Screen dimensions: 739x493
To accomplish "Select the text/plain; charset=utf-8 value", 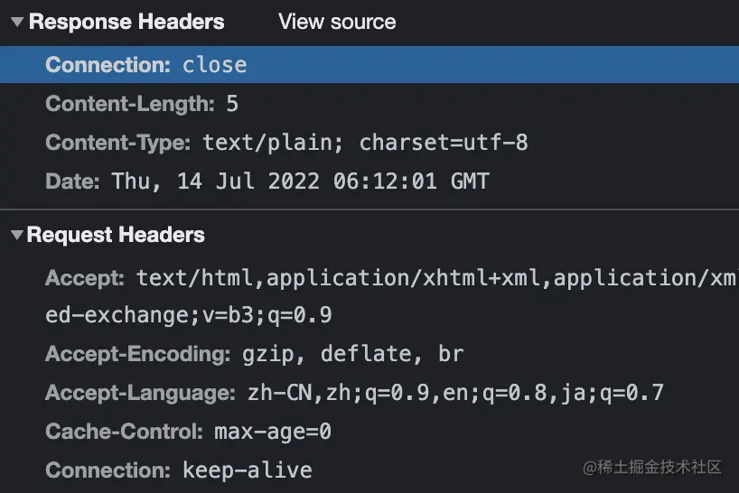I will coord(365,143).
